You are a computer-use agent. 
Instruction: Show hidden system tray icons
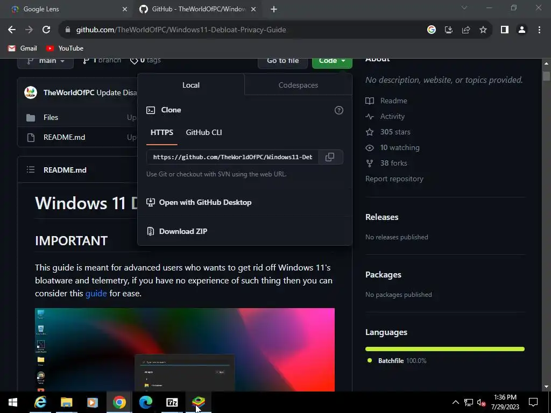[455, 402]
